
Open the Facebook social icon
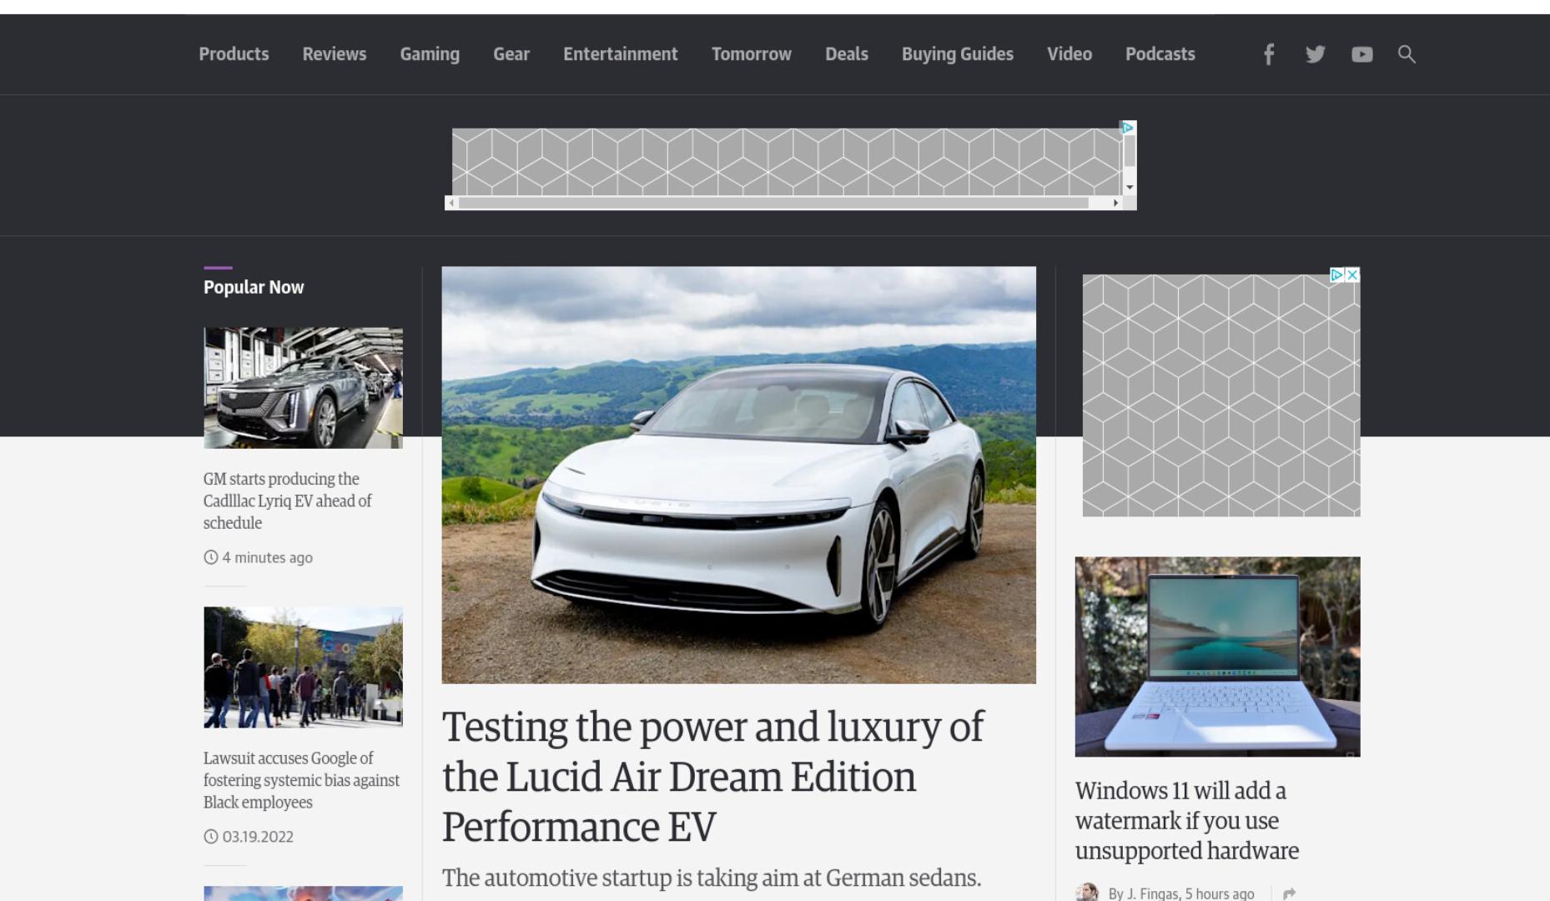pos(1268,54)
